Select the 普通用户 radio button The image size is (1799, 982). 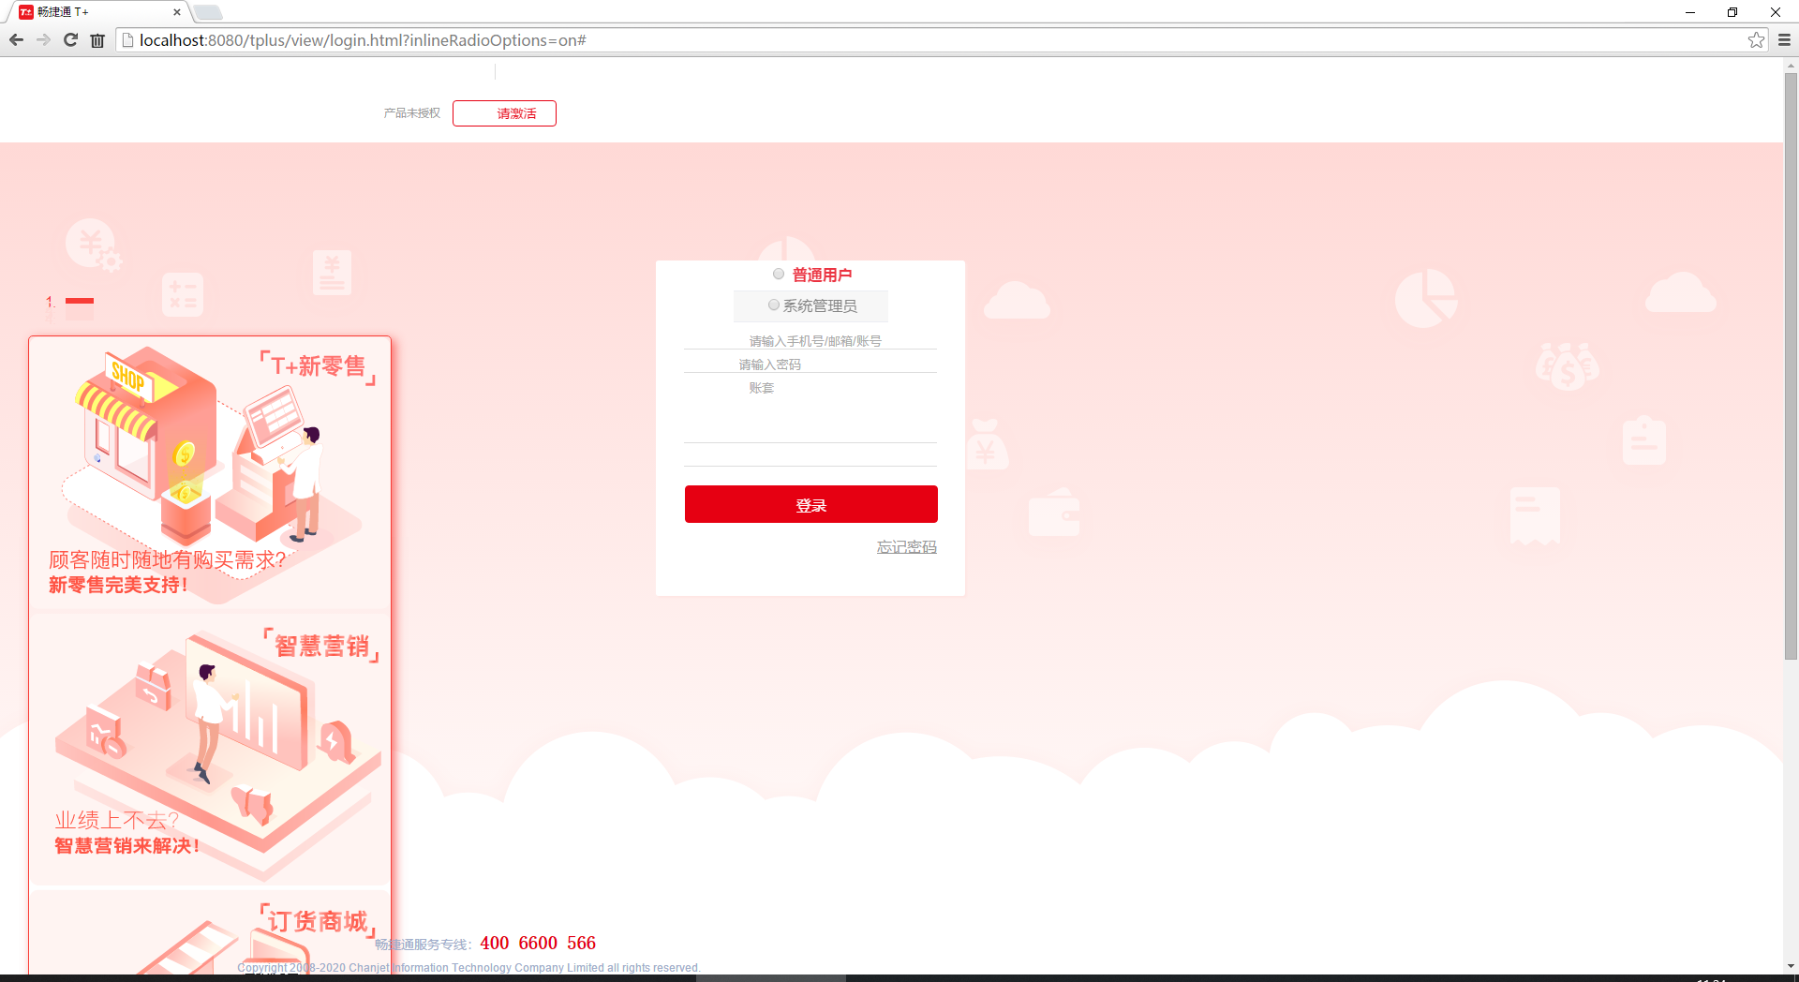click(x=778, y=274)
